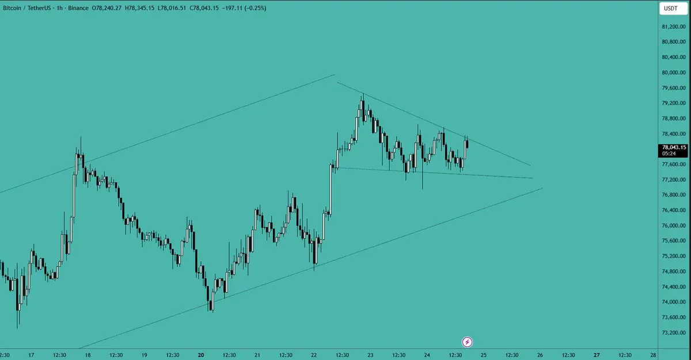Image resolution: width=691 pixels, height=360 pixels.
Task: Click the 78,400.00 price axis label
Action: [x=673, y=134]
